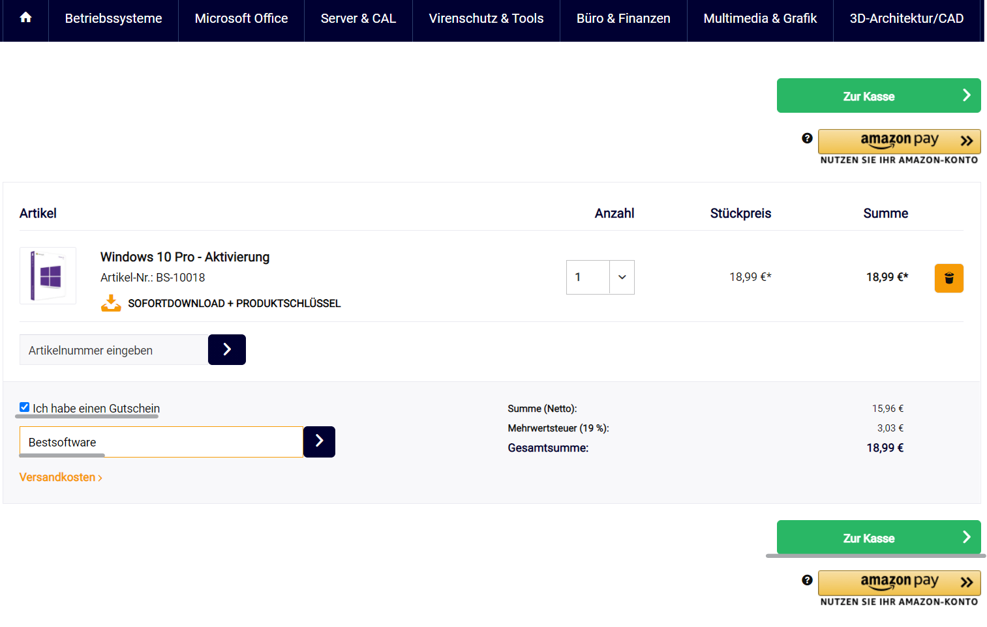The image size is (987, 627).
Task: Click the Windows 10 Pro product thumbnail
Action: tap(48, 275)
